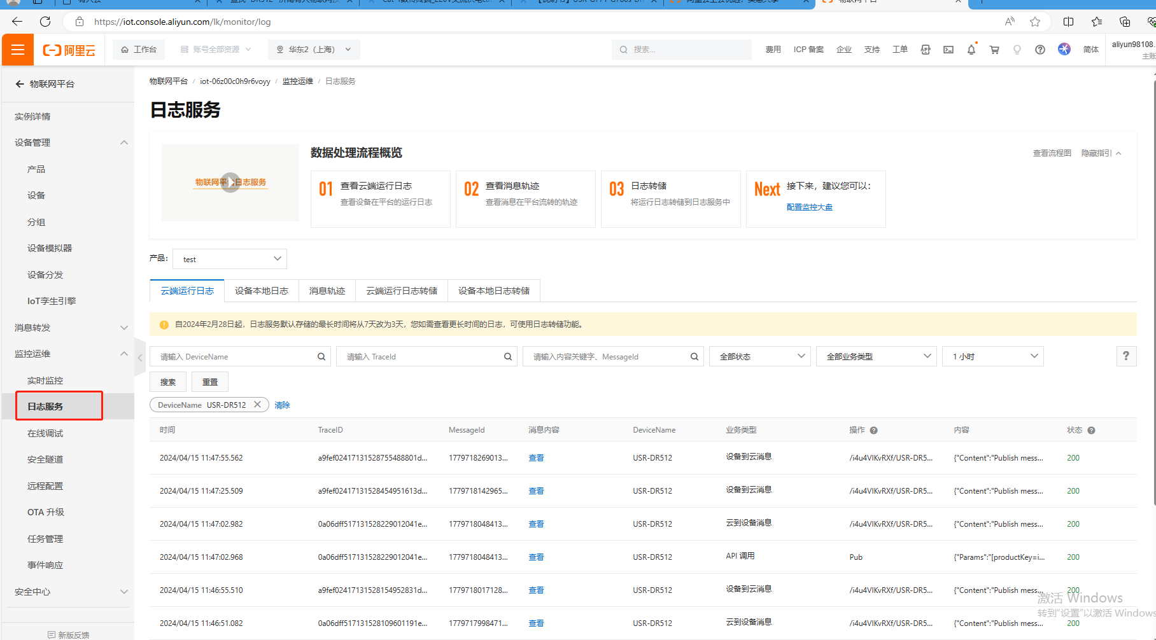Open the product dropdown showing test
Screen dimensions: 1156x640
[x=230, y=259]
